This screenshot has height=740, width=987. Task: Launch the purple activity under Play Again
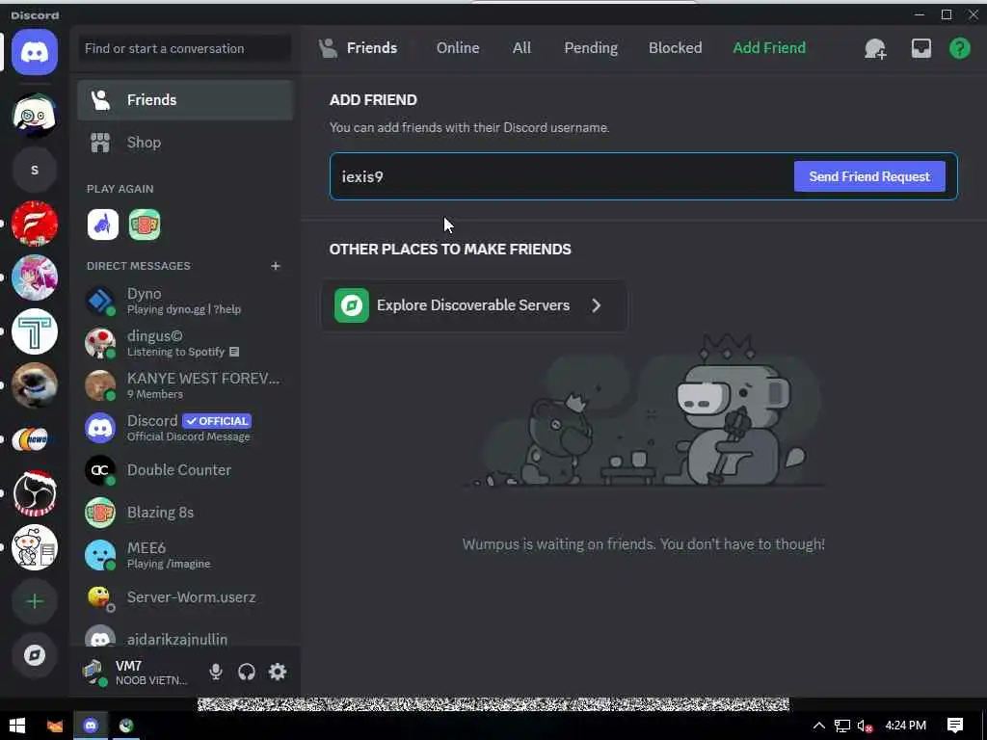103,225
